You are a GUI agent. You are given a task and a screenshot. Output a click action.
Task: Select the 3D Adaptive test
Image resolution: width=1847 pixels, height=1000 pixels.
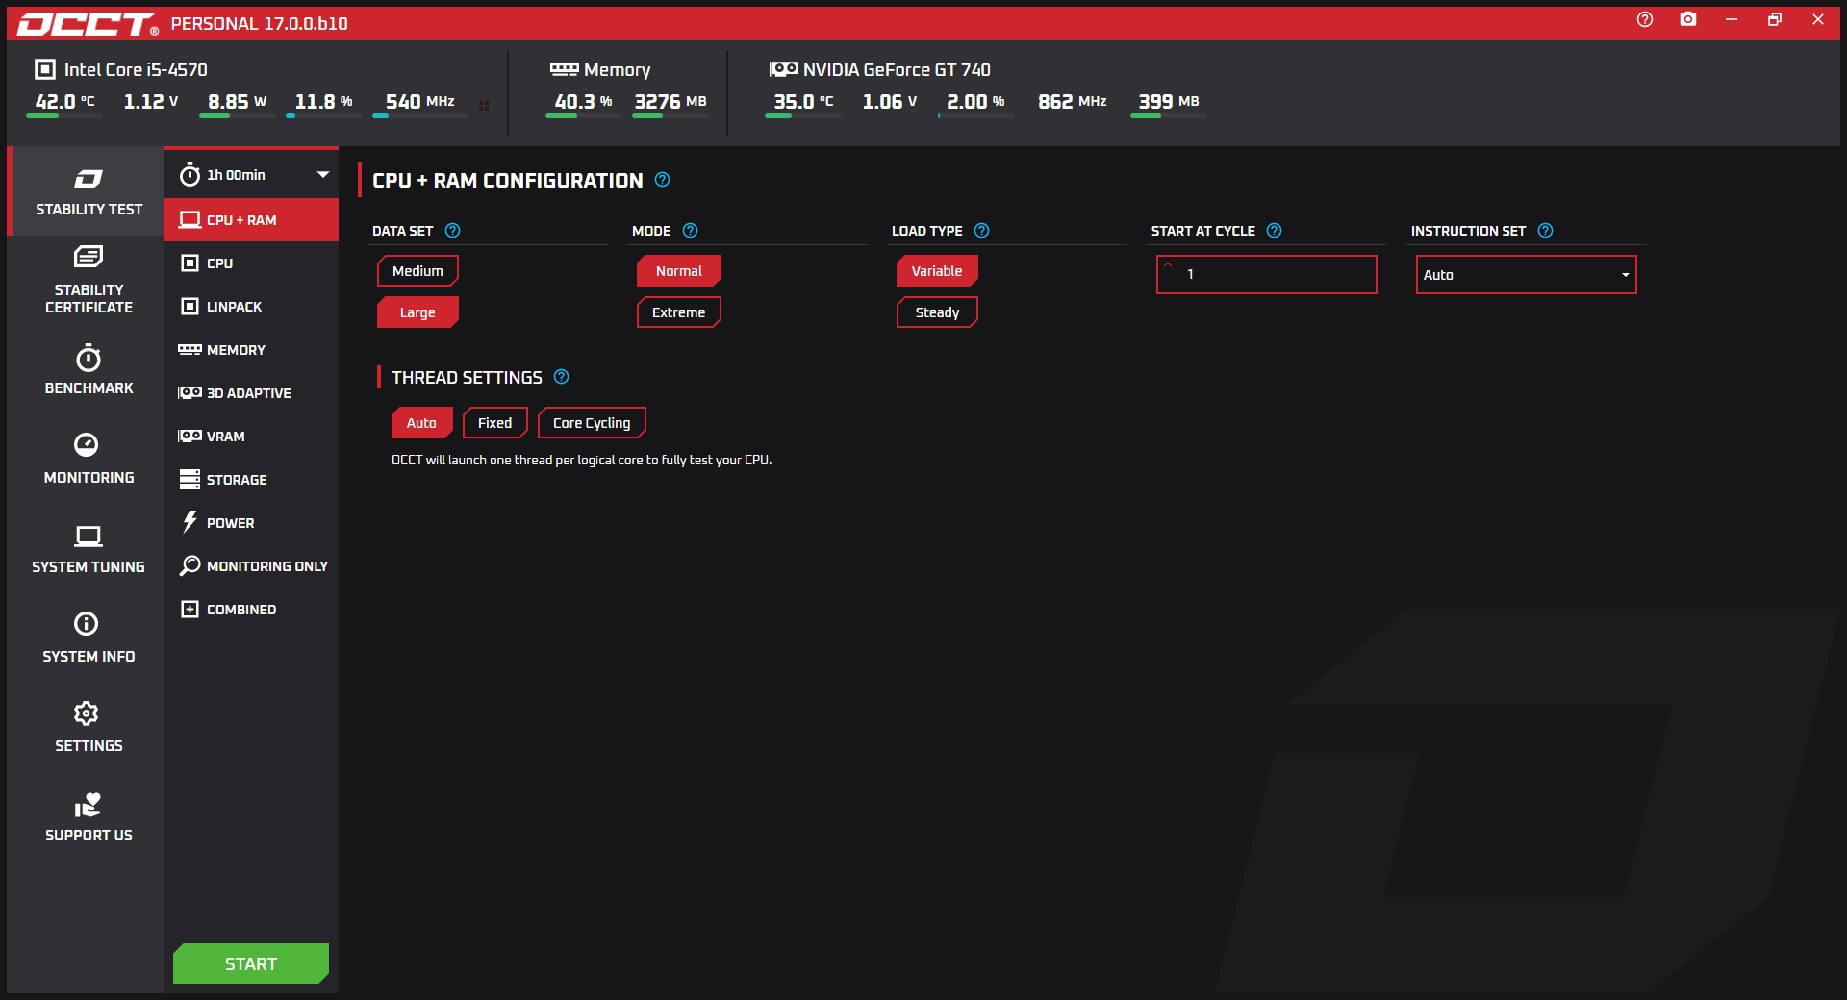(x=251, y=393)
